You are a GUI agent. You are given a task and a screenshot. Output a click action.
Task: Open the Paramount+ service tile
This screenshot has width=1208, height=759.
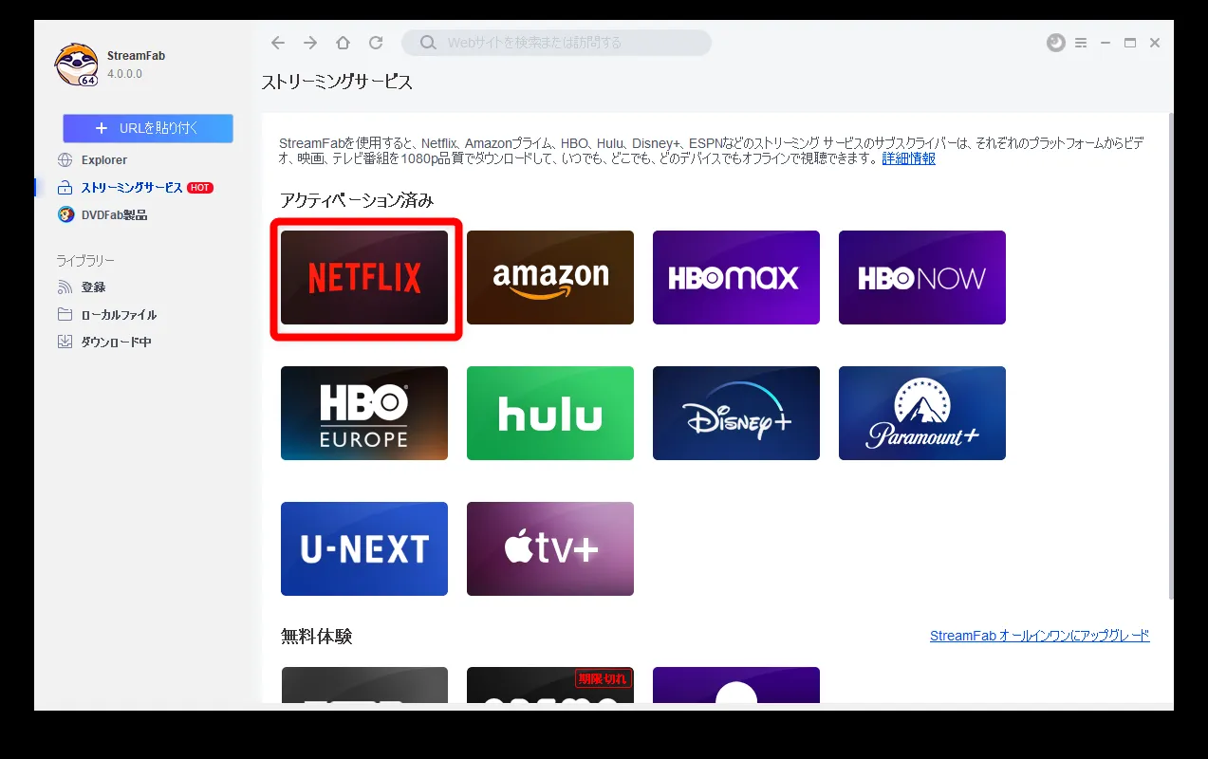922,413
